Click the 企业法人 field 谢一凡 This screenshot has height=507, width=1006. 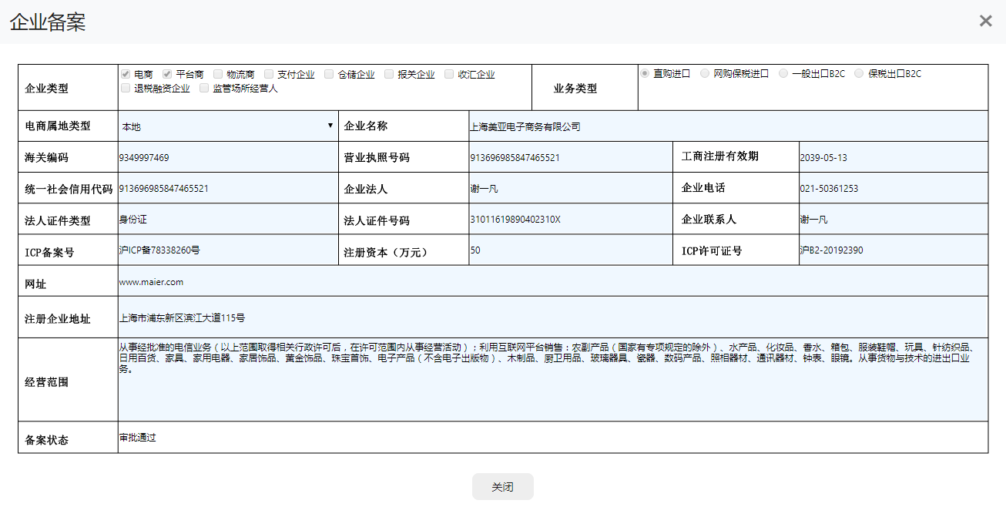pyautogui.click(x=571, y=188)
